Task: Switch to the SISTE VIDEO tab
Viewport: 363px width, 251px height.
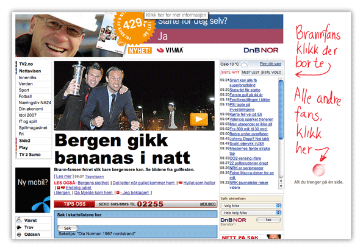Action: (271, 72)
